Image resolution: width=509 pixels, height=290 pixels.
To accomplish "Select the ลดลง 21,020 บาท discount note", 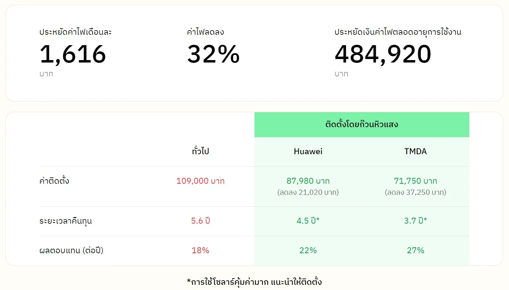I will coord(308,192).
